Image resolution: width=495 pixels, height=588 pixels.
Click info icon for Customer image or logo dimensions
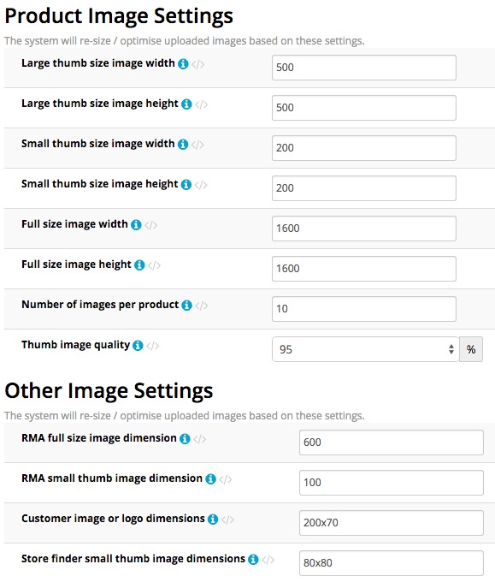[213, 519]
